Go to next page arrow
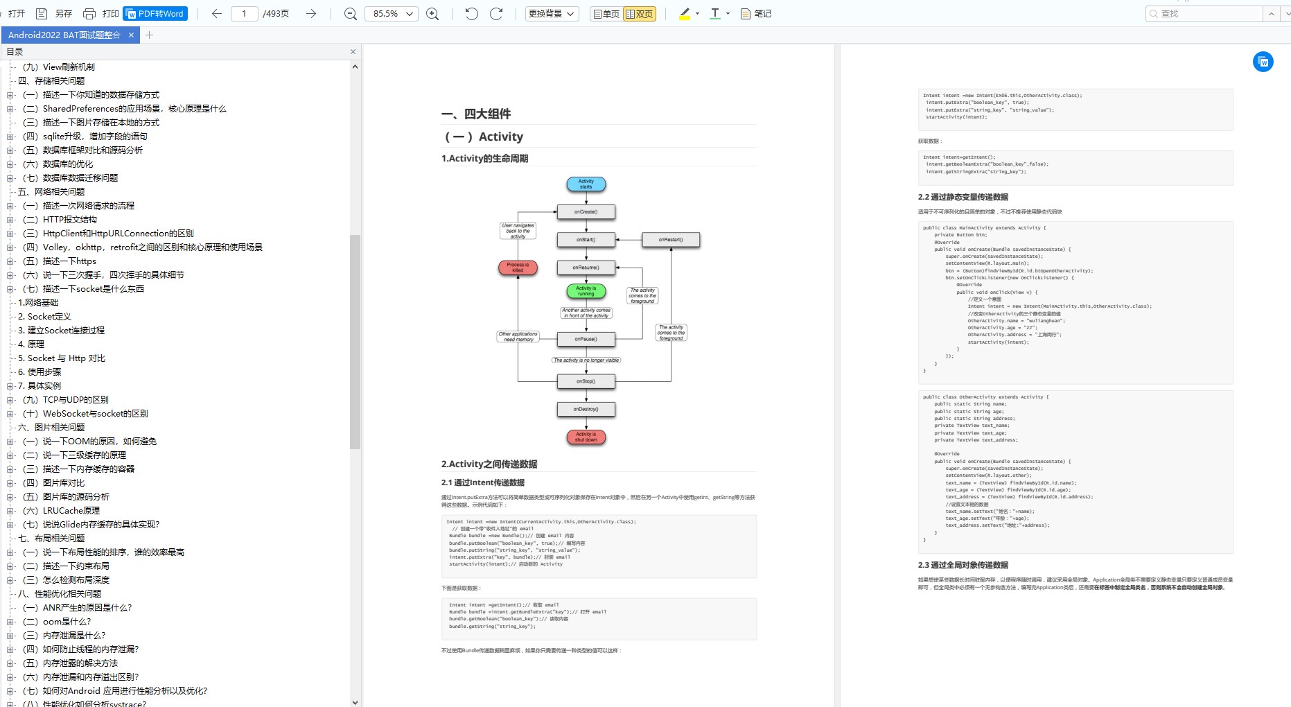This screenshot has height=707, width=1291. (x=311, y=14)
